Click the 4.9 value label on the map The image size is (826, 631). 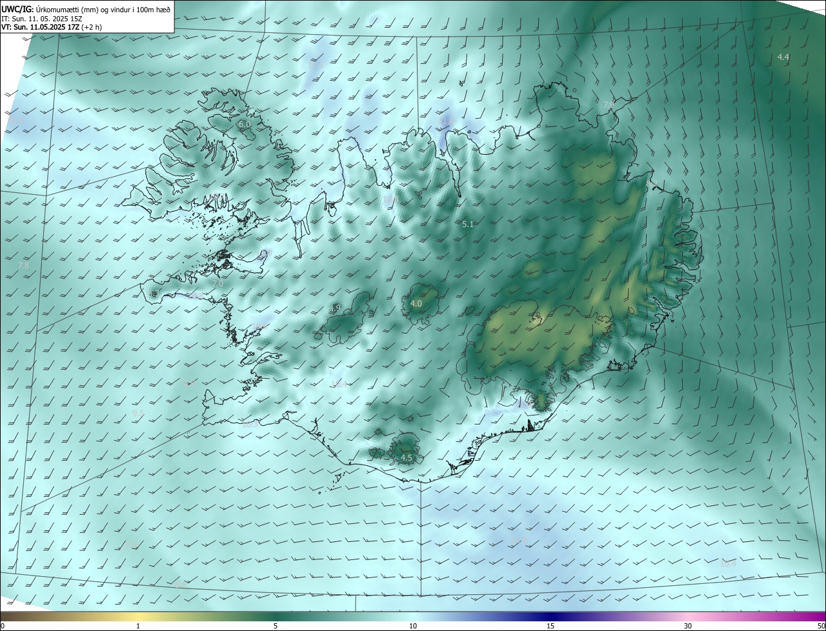coord(335,308)
